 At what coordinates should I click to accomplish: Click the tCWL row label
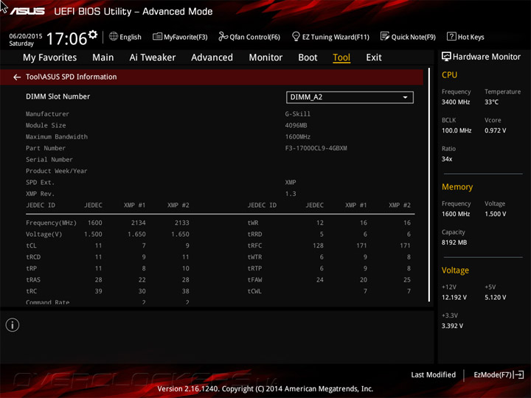coord(254,291)
